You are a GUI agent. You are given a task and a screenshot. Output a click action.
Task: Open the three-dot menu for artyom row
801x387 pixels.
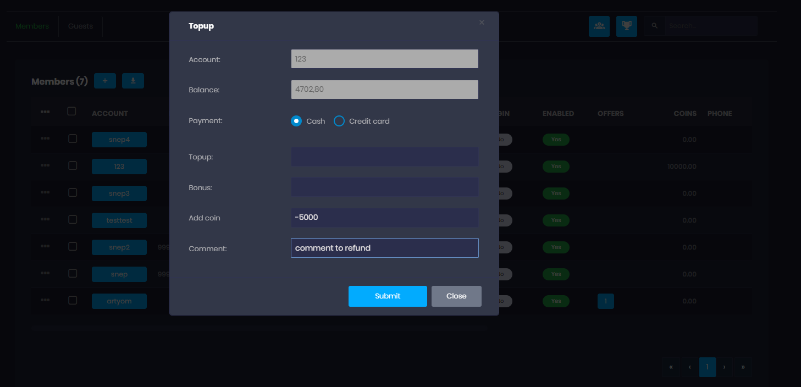(x=45, y=300)
